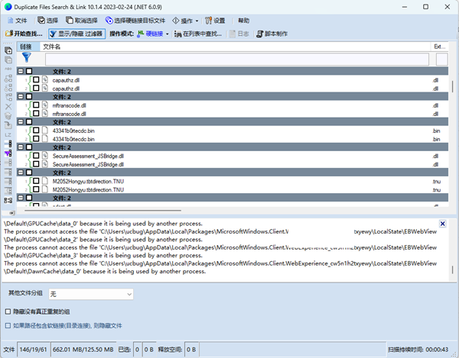The image size is (459, 358).
Task: Click the DawnCache\data_0 log line
Action: (x=105, y=271)
